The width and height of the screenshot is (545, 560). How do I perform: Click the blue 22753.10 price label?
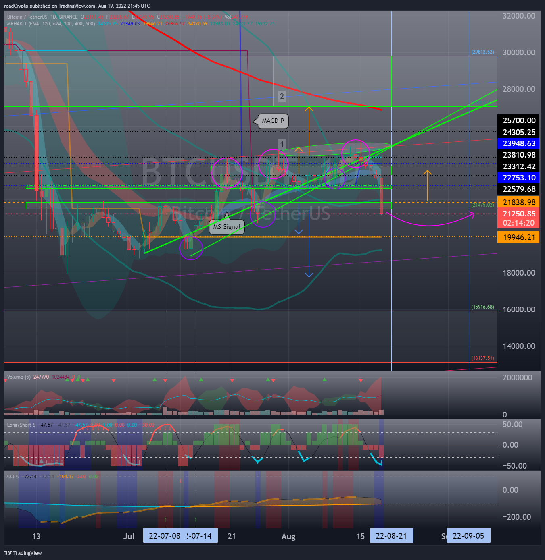click(519, 178)
